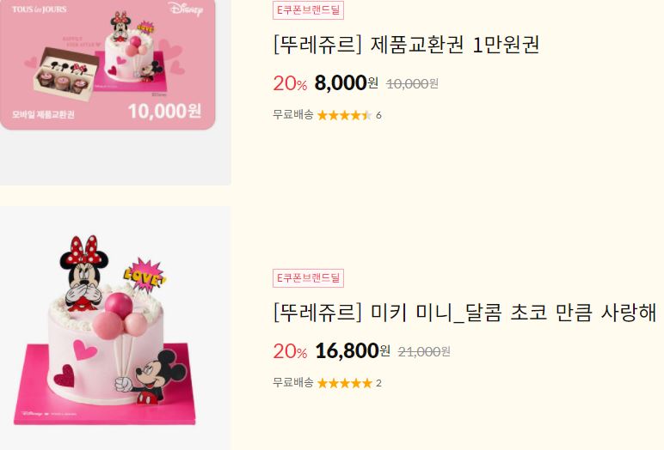Image resolution: width=664 pixels, height=450 pixels.
Task: Click E쿠폰브랜드딜 badge above the cake
Action: [308, 278]
